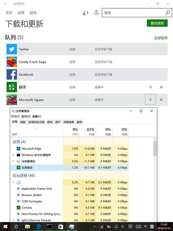173x231 pixels.
Task: Expand Windows 命令处理程序 row
Action: [13, 155]
